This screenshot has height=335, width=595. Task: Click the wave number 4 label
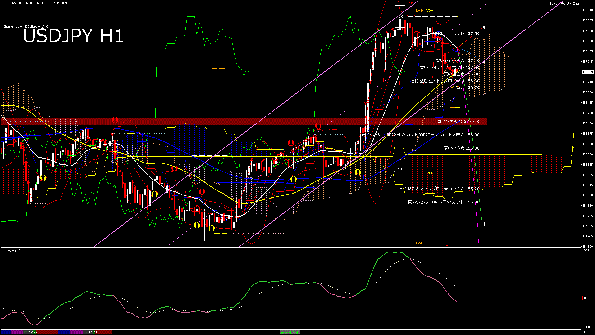pyautogui.click(x=484, y=224)
